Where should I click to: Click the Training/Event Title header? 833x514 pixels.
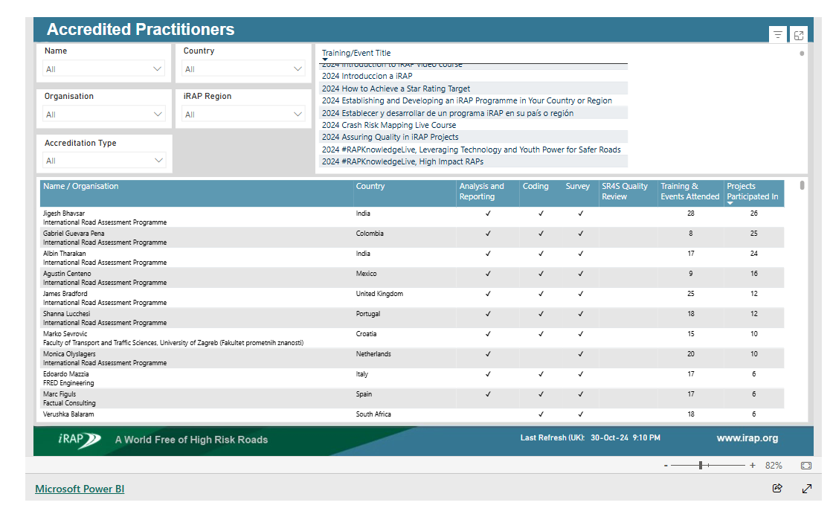tap(356, 53)
